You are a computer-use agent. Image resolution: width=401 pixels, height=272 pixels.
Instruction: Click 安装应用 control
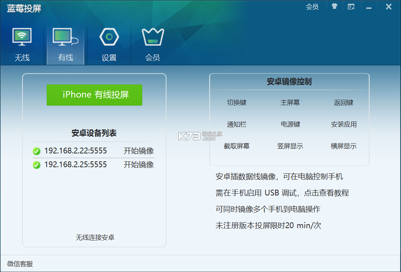[344, 125]
